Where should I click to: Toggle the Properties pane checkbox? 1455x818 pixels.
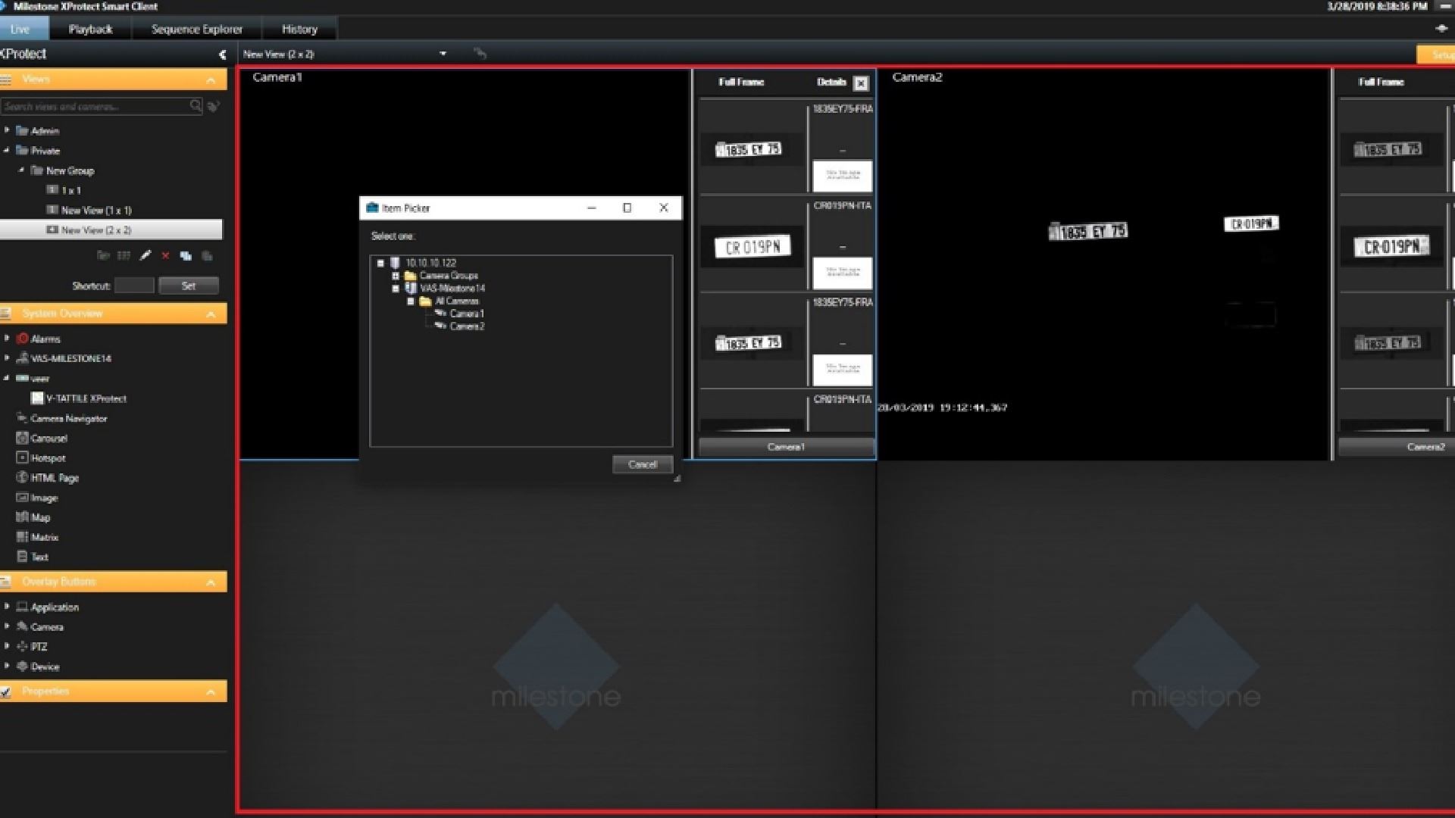pos(6,691)
